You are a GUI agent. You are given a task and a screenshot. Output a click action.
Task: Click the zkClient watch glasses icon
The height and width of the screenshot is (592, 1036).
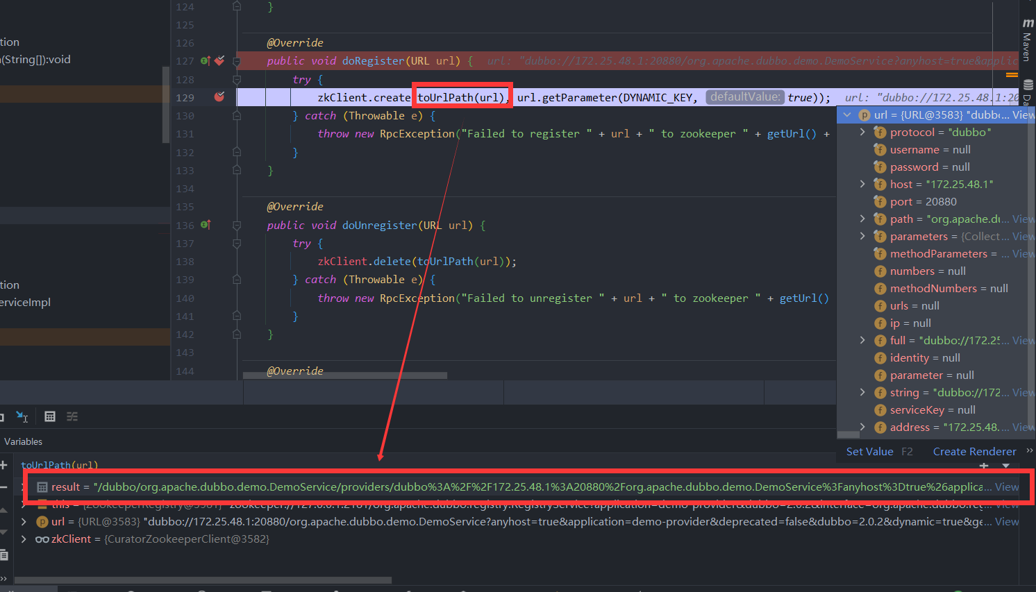click(x=42, y=539)
